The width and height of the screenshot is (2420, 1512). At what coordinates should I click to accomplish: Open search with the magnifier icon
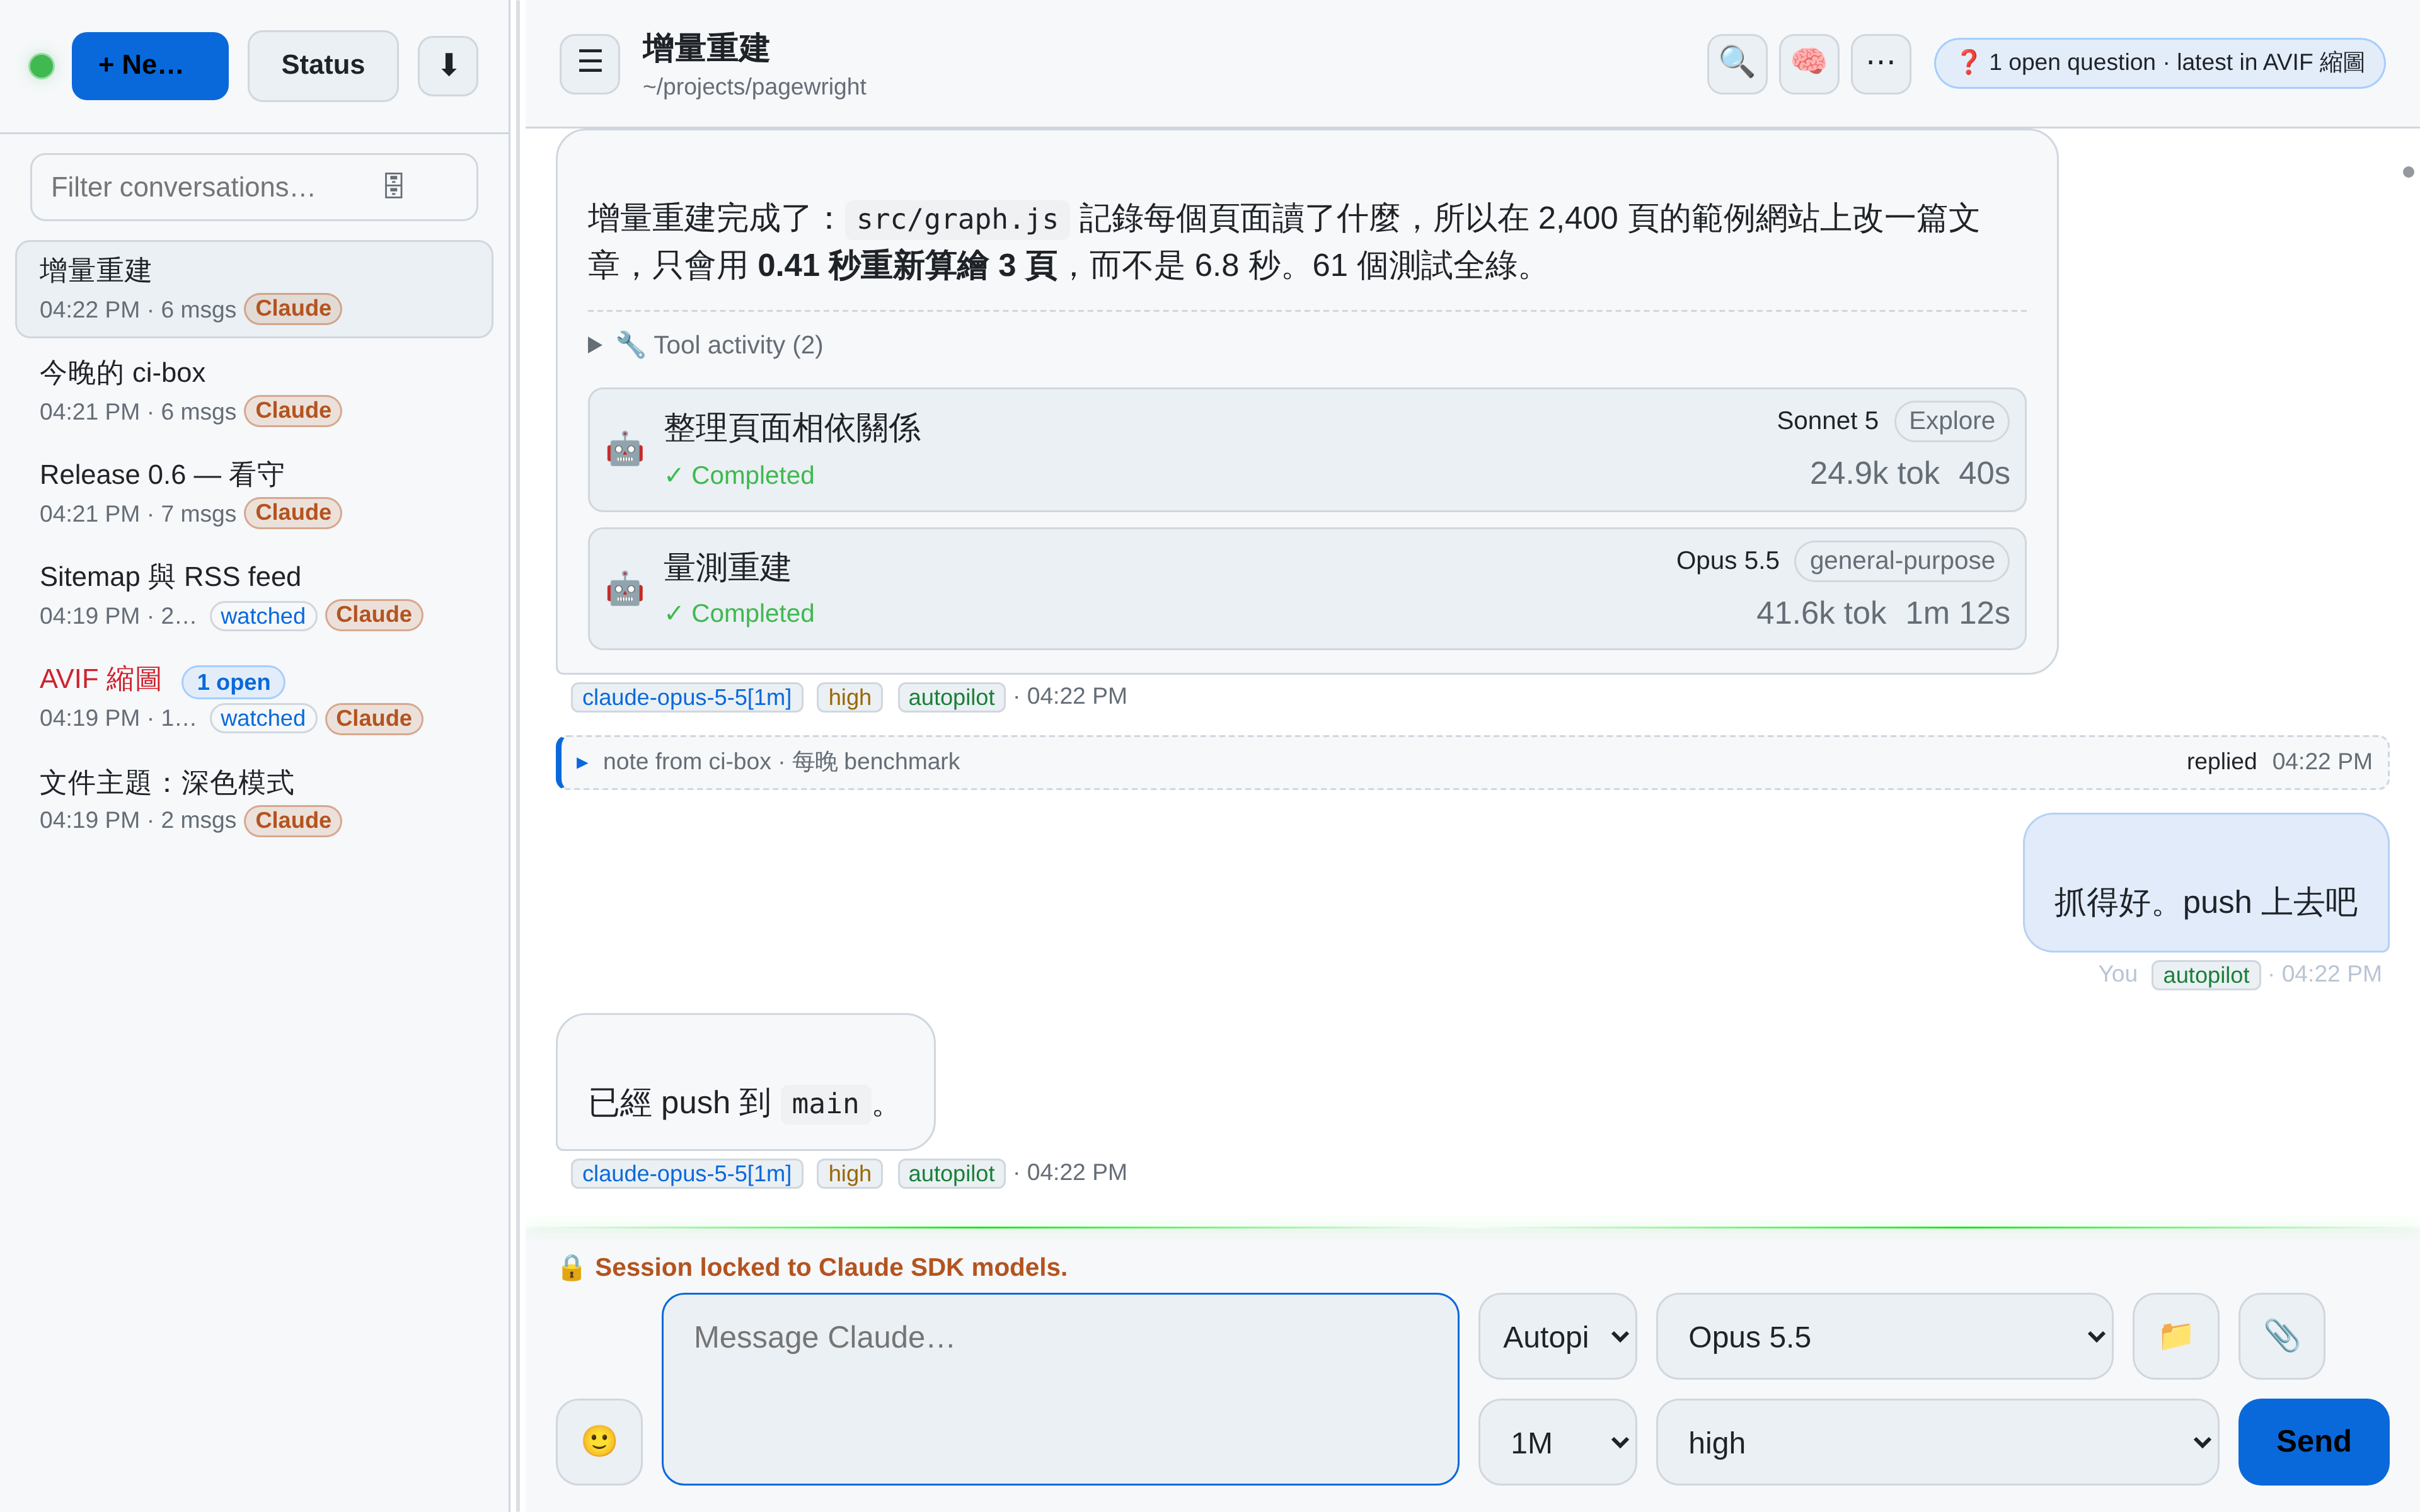click(x=1736, y=63)
